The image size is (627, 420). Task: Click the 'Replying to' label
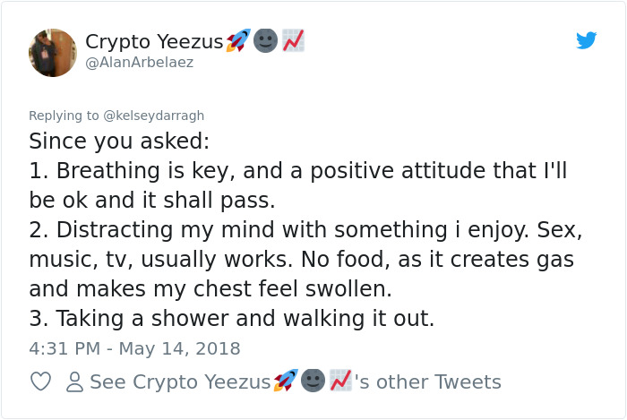(x=64, y=116)
